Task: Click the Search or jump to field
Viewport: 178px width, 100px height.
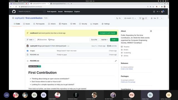Action: [x=31, y=12]
